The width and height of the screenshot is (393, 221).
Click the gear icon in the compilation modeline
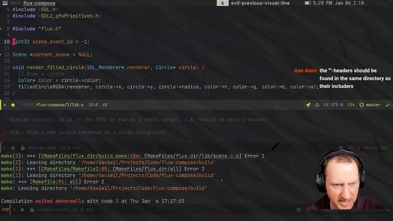click(298, 209)
